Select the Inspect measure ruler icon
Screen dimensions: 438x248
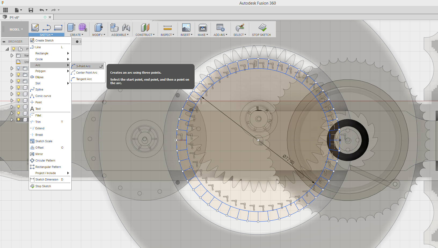[167, 28]
